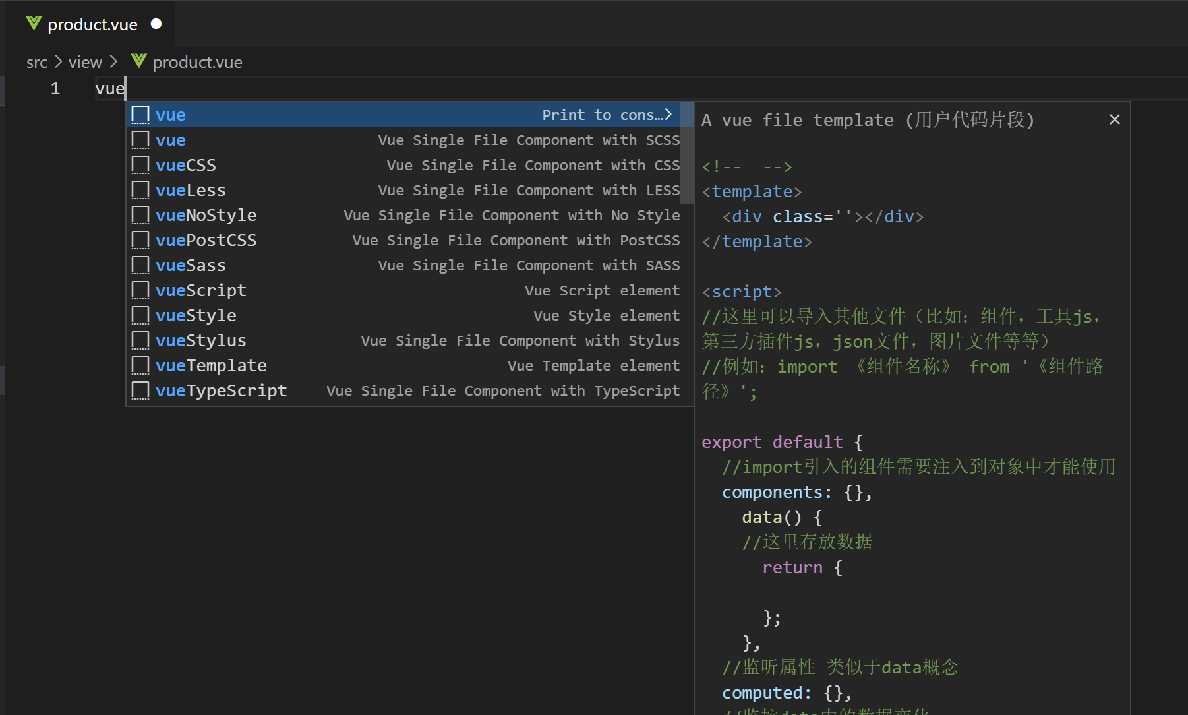
Task: Click the Vue icon in the breadcrumb bar
Action: [x=138, y=61]
